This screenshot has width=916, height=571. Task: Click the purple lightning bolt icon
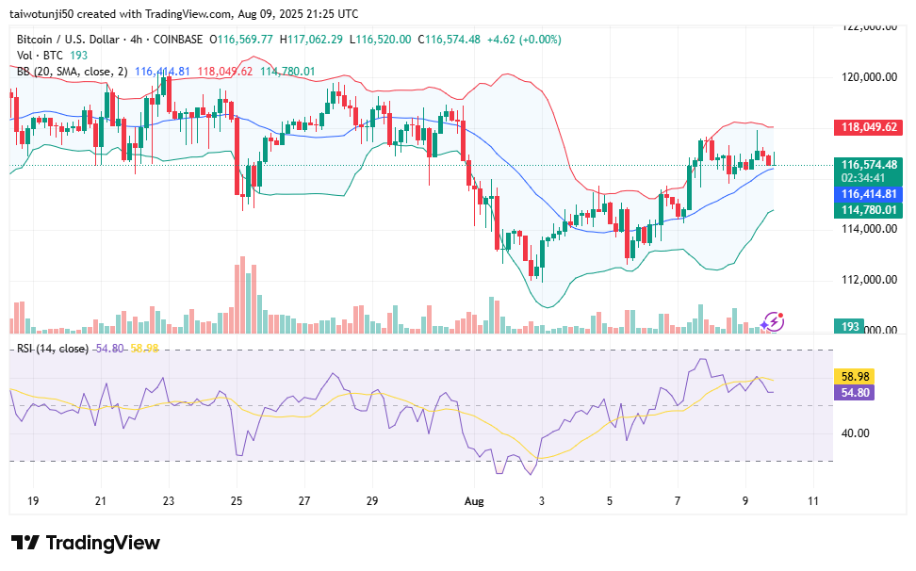point(773,321)
